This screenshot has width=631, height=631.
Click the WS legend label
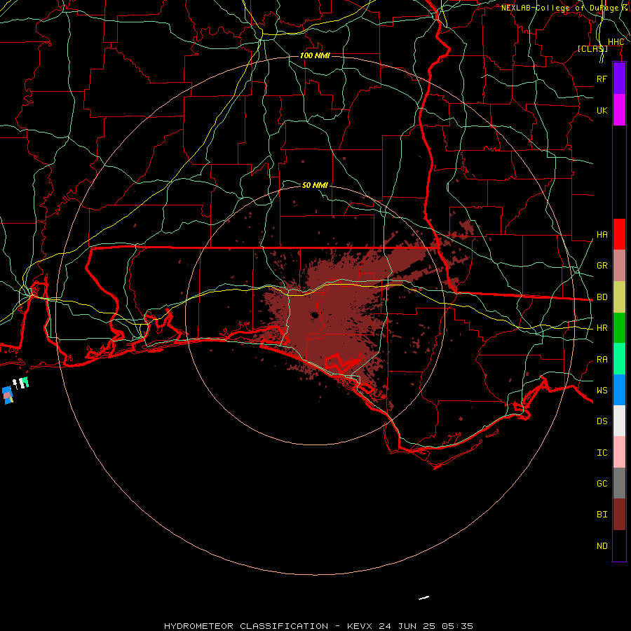[x=602, y=390]
